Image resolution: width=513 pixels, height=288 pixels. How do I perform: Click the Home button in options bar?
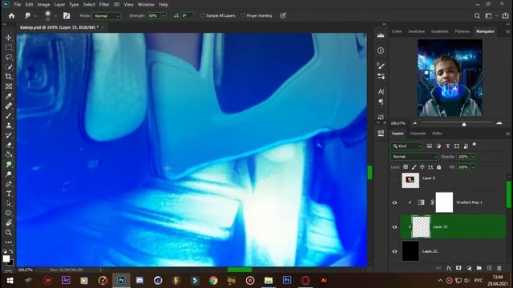pos(11,16)
